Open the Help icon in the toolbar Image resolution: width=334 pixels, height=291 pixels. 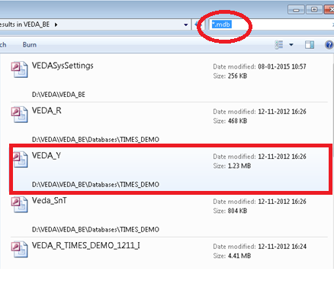coord(329,45)
